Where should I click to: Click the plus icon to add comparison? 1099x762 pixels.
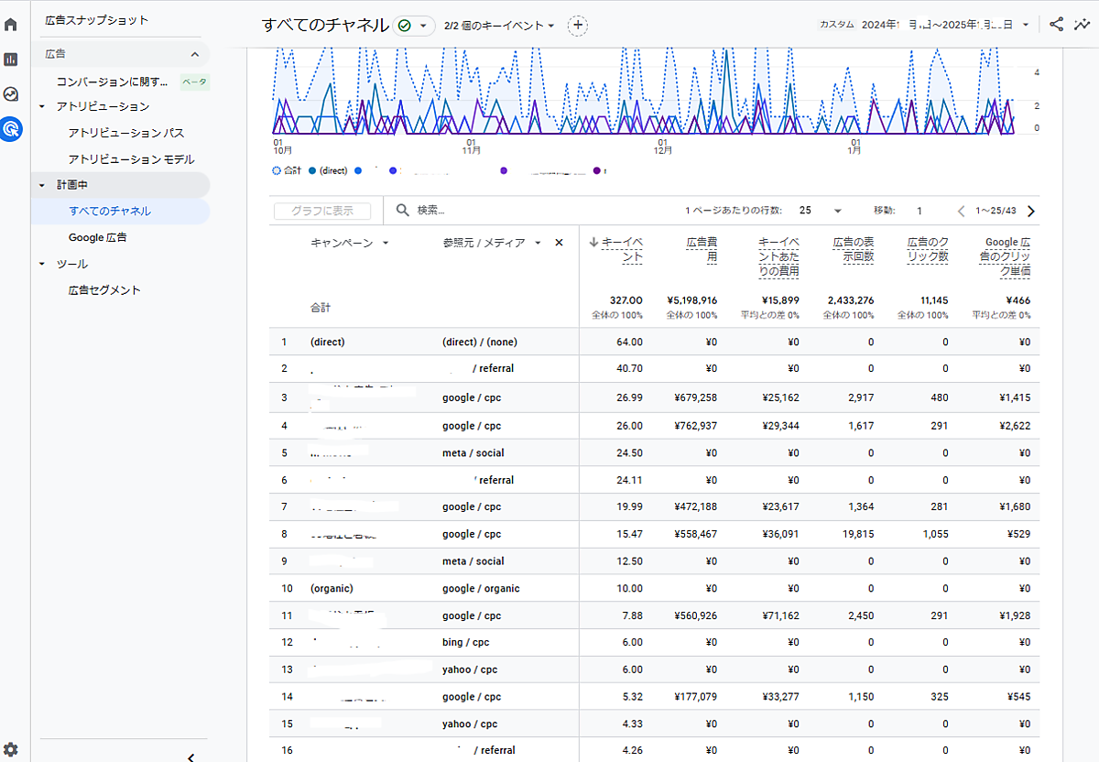pyautogui.click(x=577, y=26)
